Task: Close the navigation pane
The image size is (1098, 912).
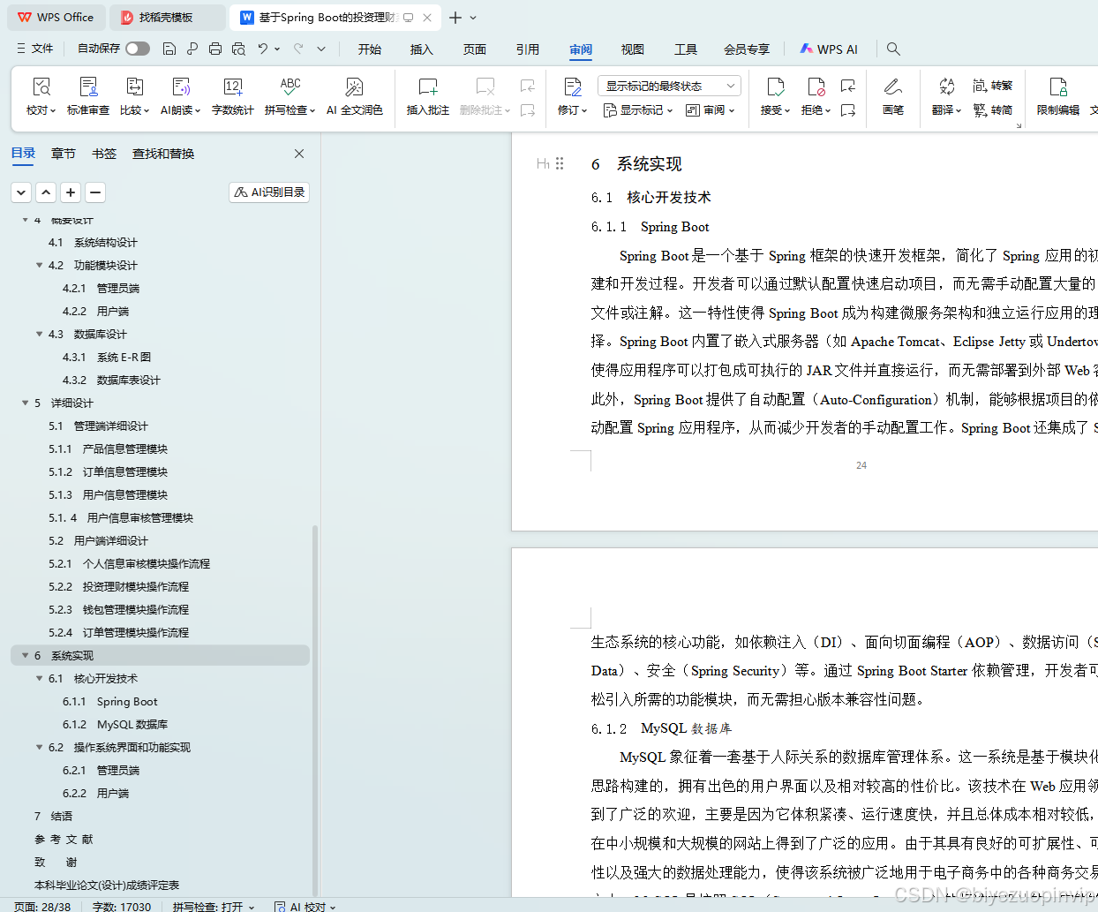Action: click(x=299, y=154)
